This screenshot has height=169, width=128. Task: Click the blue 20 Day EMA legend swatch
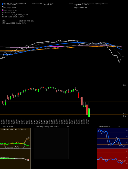[3, 4]
